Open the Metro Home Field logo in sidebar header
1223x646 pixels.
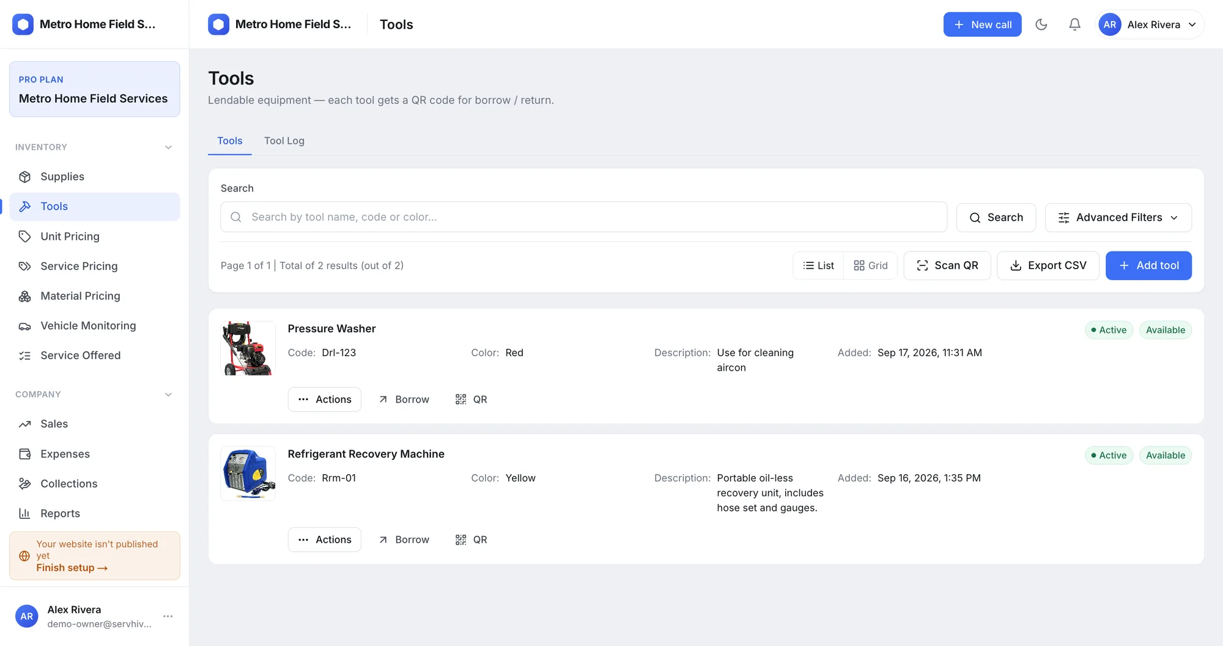(23, 24)
